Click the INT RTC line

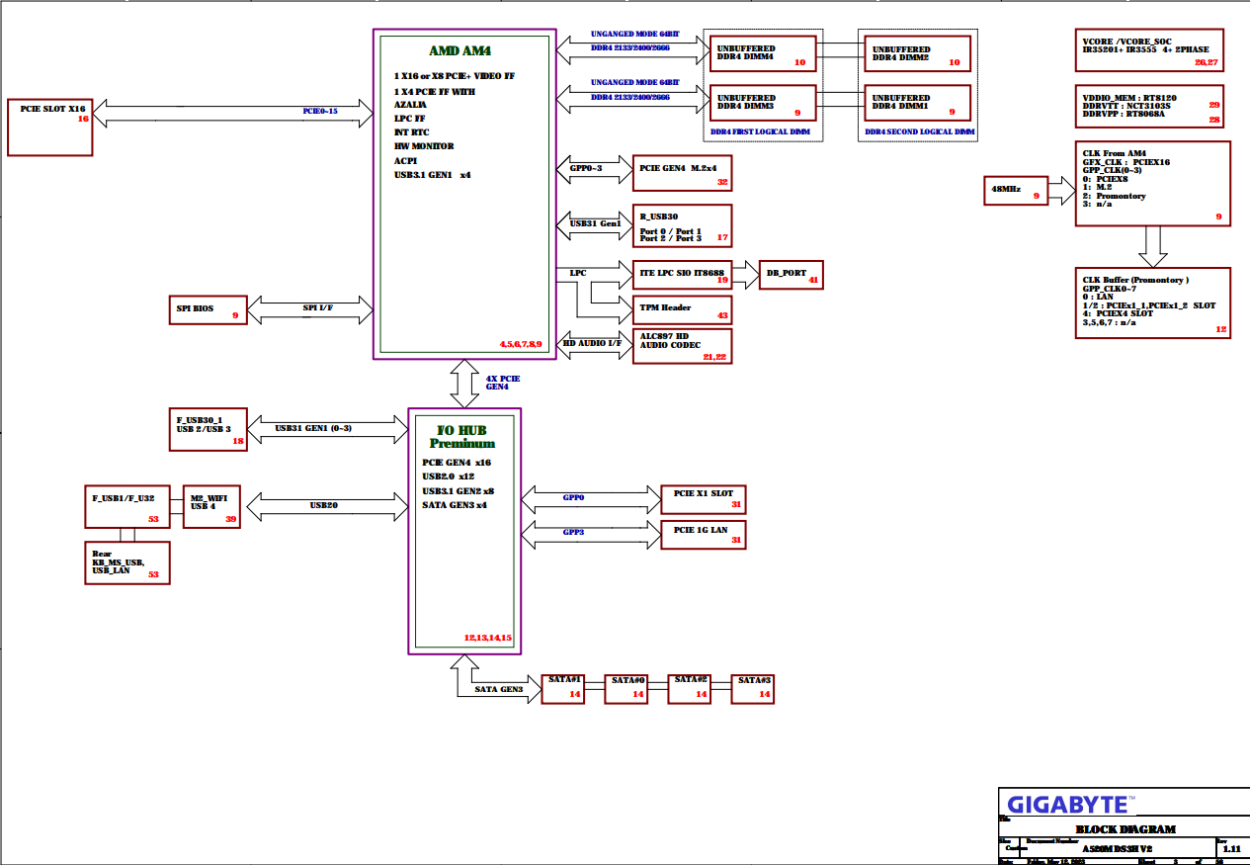click(411, 131)
